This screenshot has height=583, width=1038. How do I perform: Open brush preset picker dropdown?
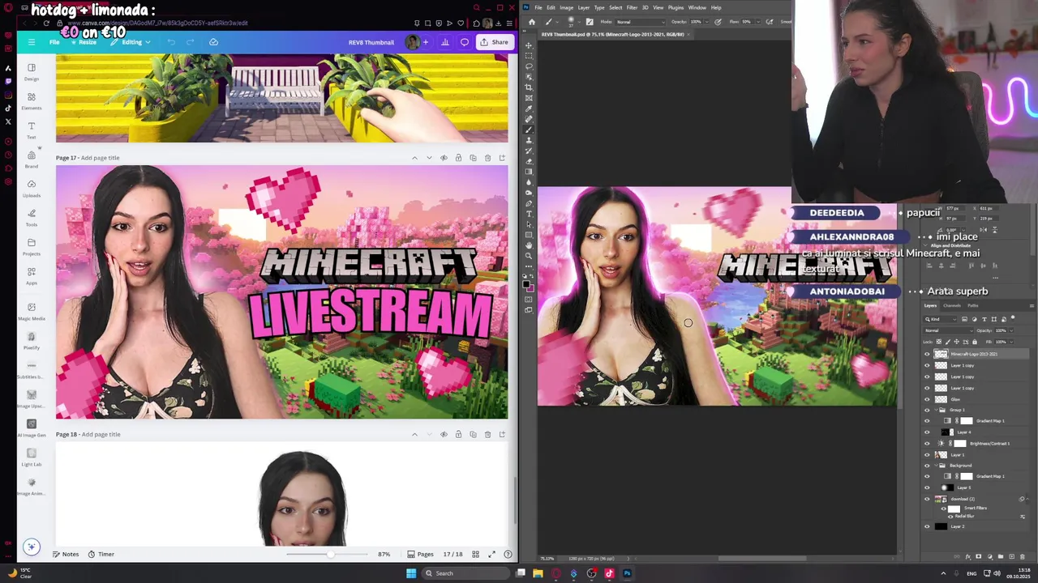[579, 22]
